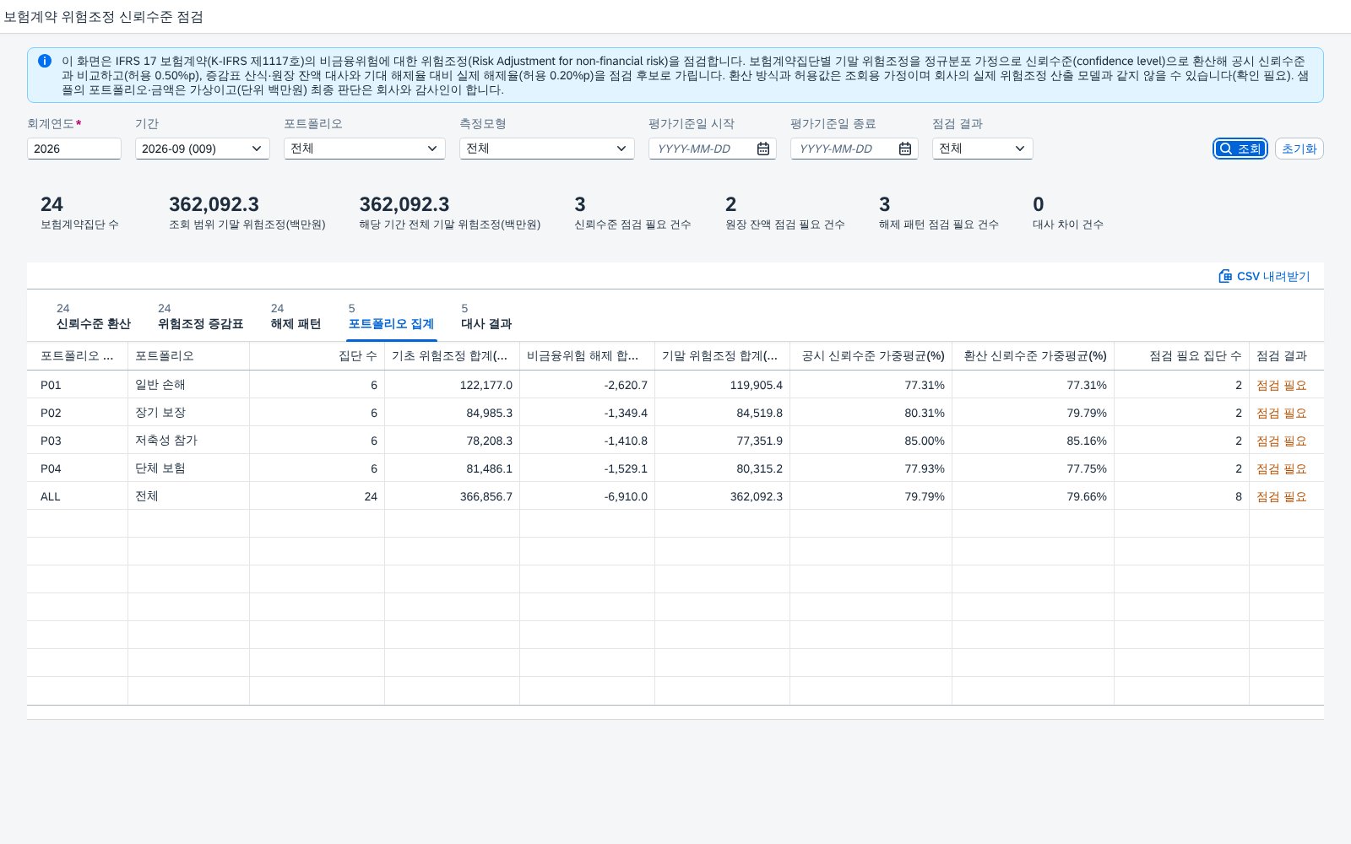The image size is (1351, 844).
Task: Click the info icon in the notice banner
Action: (x=45, y=61)
